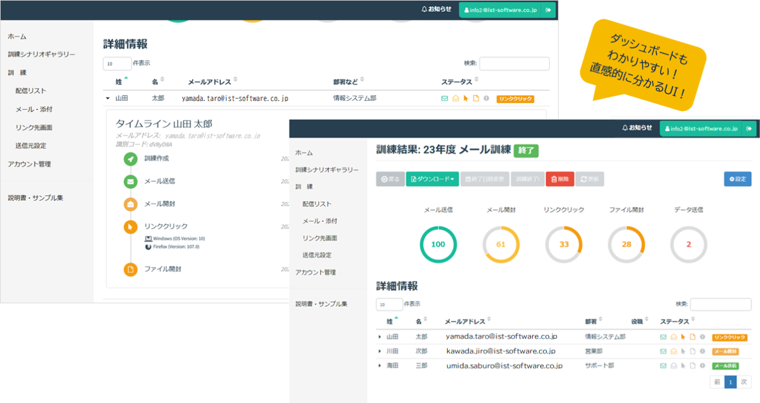Sort by メールアドレス column in front window
760x403 pixels.
point(468,321)
